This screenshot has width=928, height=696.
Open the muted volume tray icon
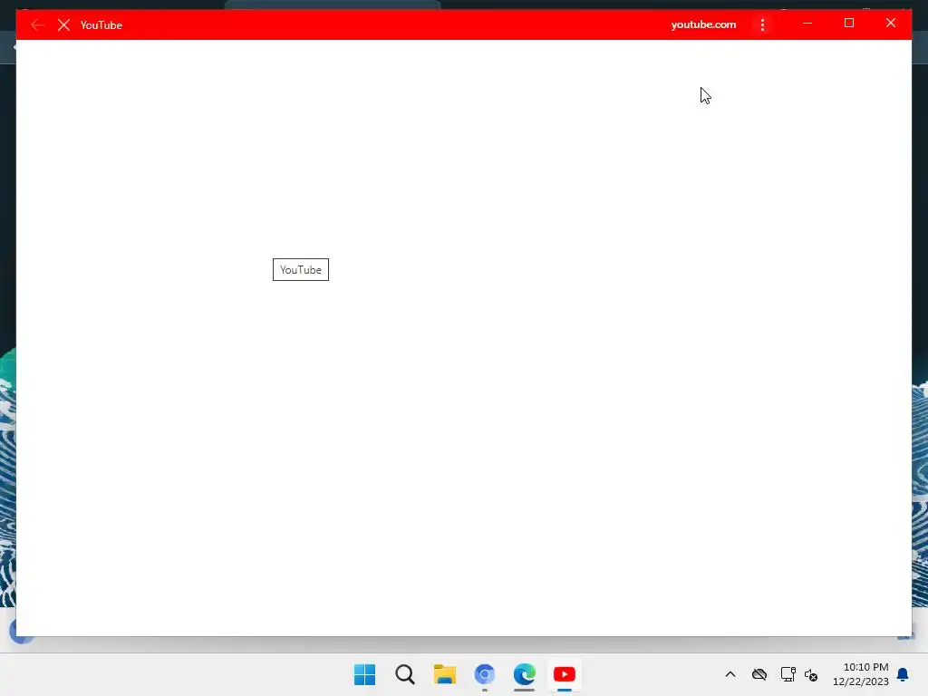coord(811,674)
